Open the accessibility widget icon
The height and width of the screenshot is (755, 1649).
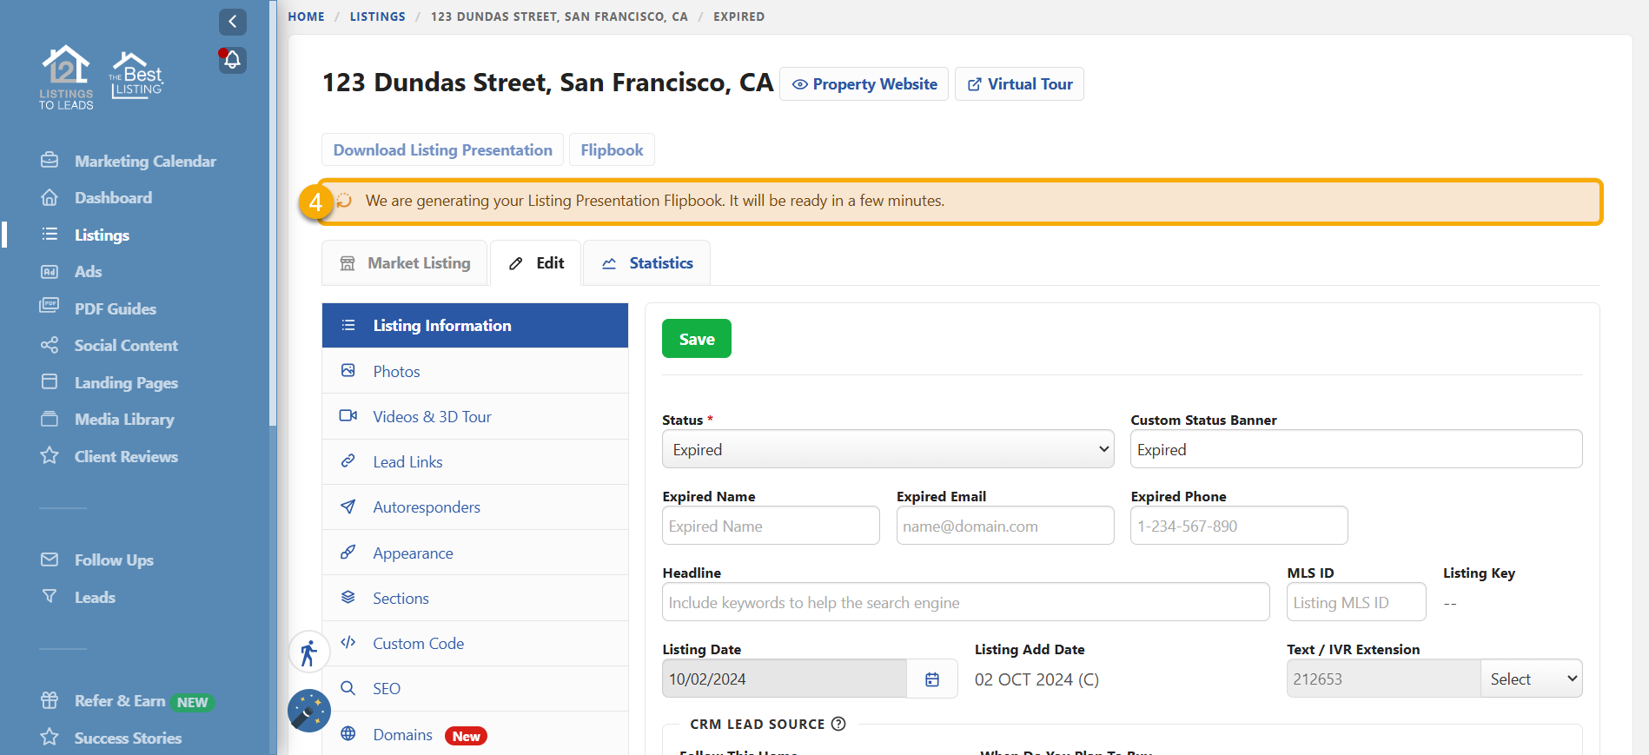(x=308, y=652)
